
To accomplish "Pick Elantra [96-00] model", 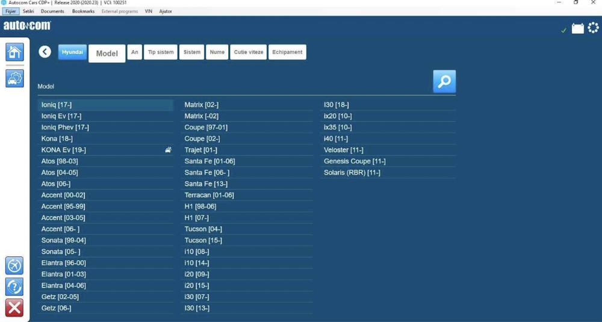I will (x=105, y=263).
